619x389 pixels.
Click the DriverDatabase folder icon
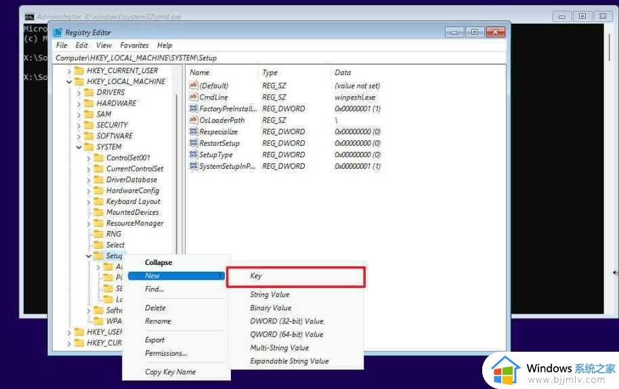(x=98, y=180)
